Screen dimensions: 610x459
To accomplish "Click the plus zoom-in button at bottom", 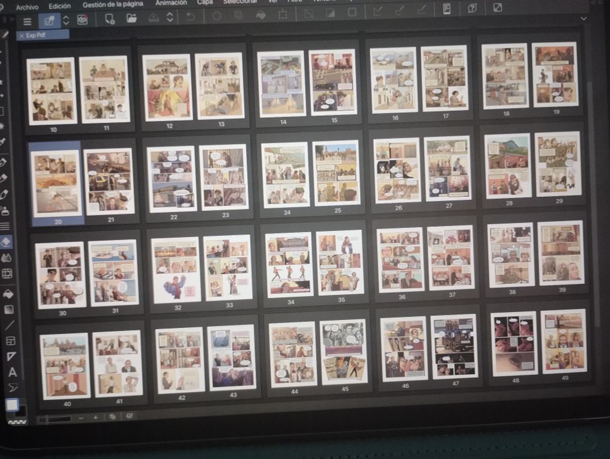I will 96,418.
